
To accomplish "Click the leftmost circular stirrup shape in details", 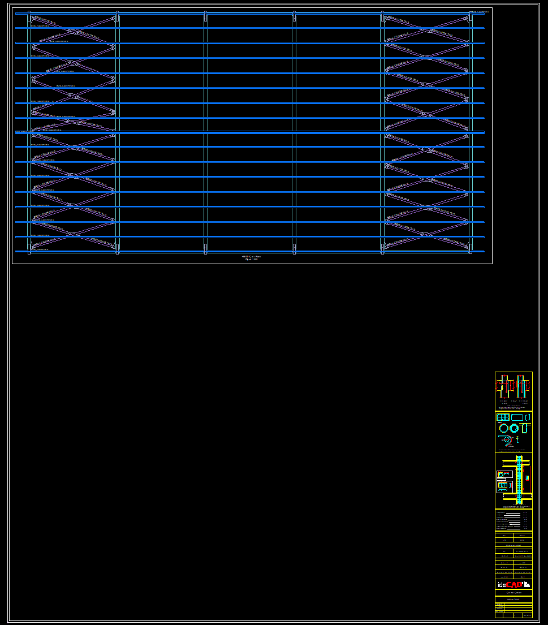I will pyautogui.click(x=503, y=428).
